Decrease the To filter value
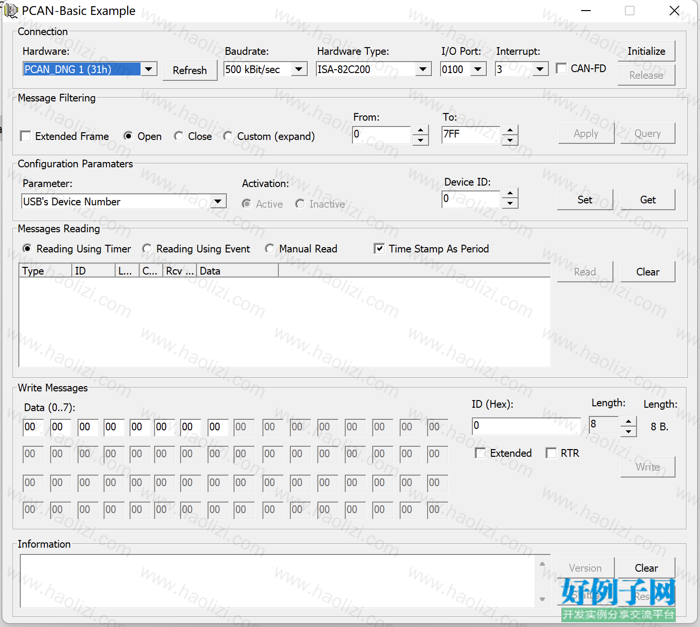The height and width of the screenshot is (627, 700). pos(510,140)
